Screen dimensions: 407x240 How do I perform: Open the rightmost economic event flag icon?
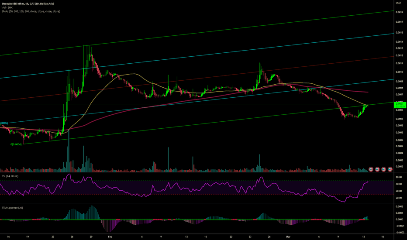click(390, 169)
